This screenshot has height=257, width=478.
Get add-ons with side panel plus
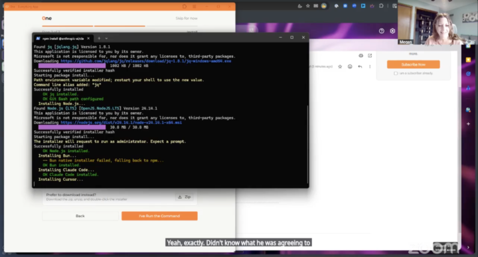click(x=468, y=124)
